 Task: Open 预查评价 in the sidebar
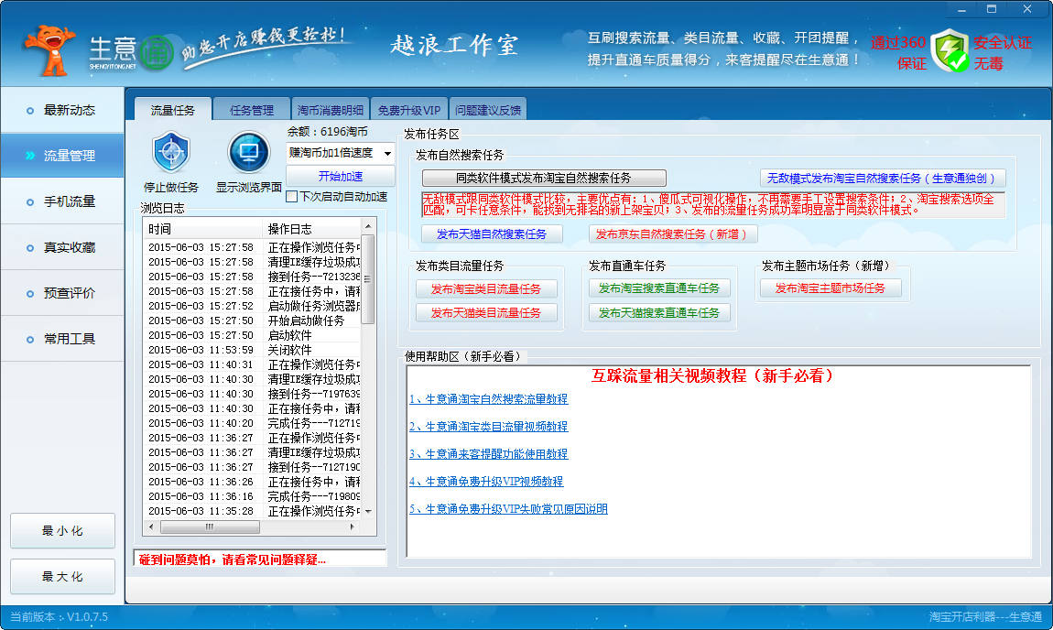[x=62, y=294]
